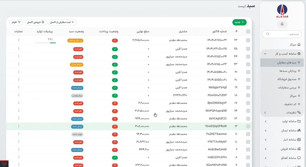Open row 17 actions menu dots

[x=19, y=103]
